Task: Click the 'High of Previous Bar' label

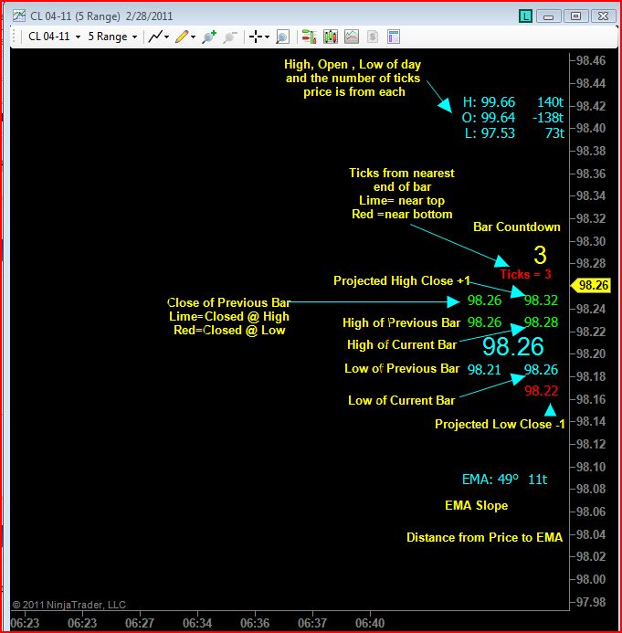Action: coord(401,322)
